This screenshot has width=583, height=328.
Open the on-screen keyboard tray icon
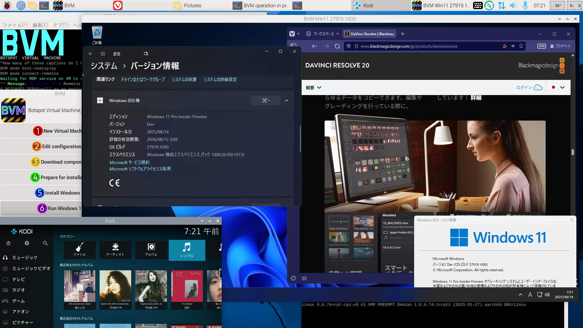pos(478,5)
